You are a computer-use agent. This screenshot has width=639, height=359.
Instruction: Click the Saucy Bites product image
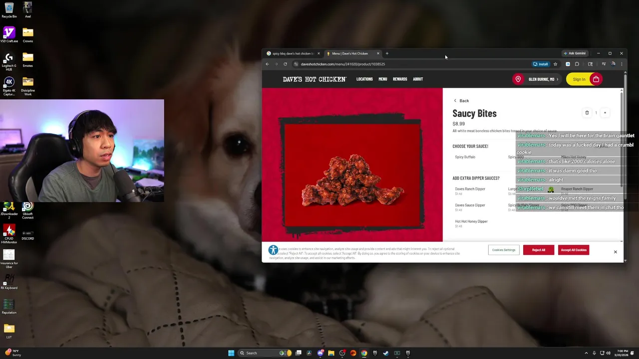pos(352,175)
